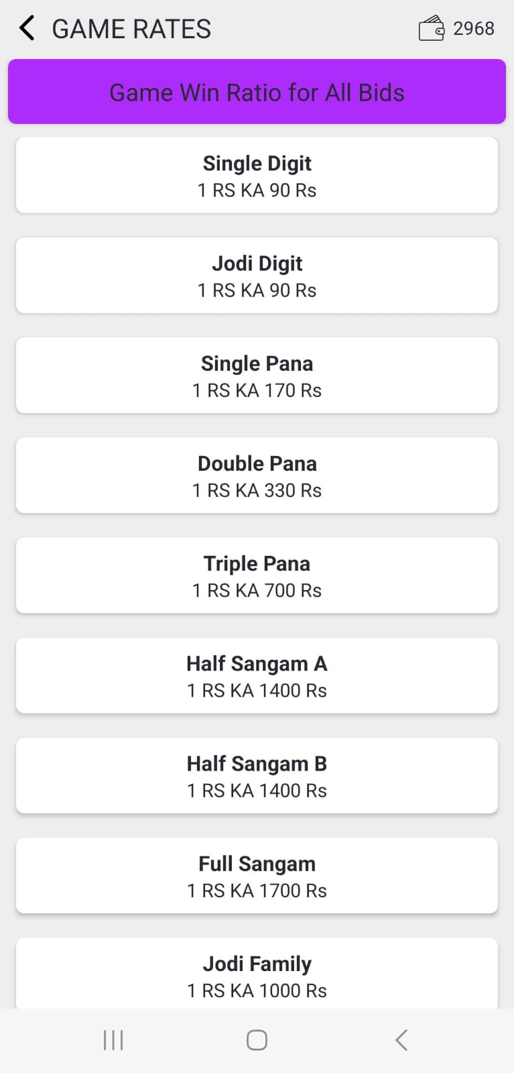Tap the 1 RS KA 330 Rs text
This screenshot has width=514, height=1073.
point(257,491)
